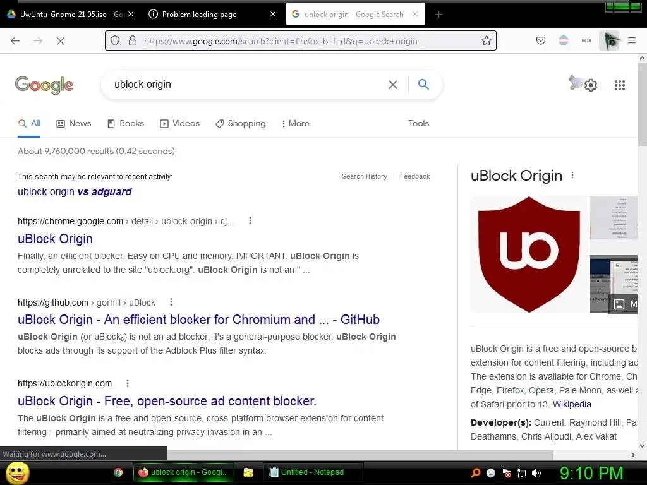Open the Firefox hamburger menu
The image size is (647, 485).
coord(632,40)
